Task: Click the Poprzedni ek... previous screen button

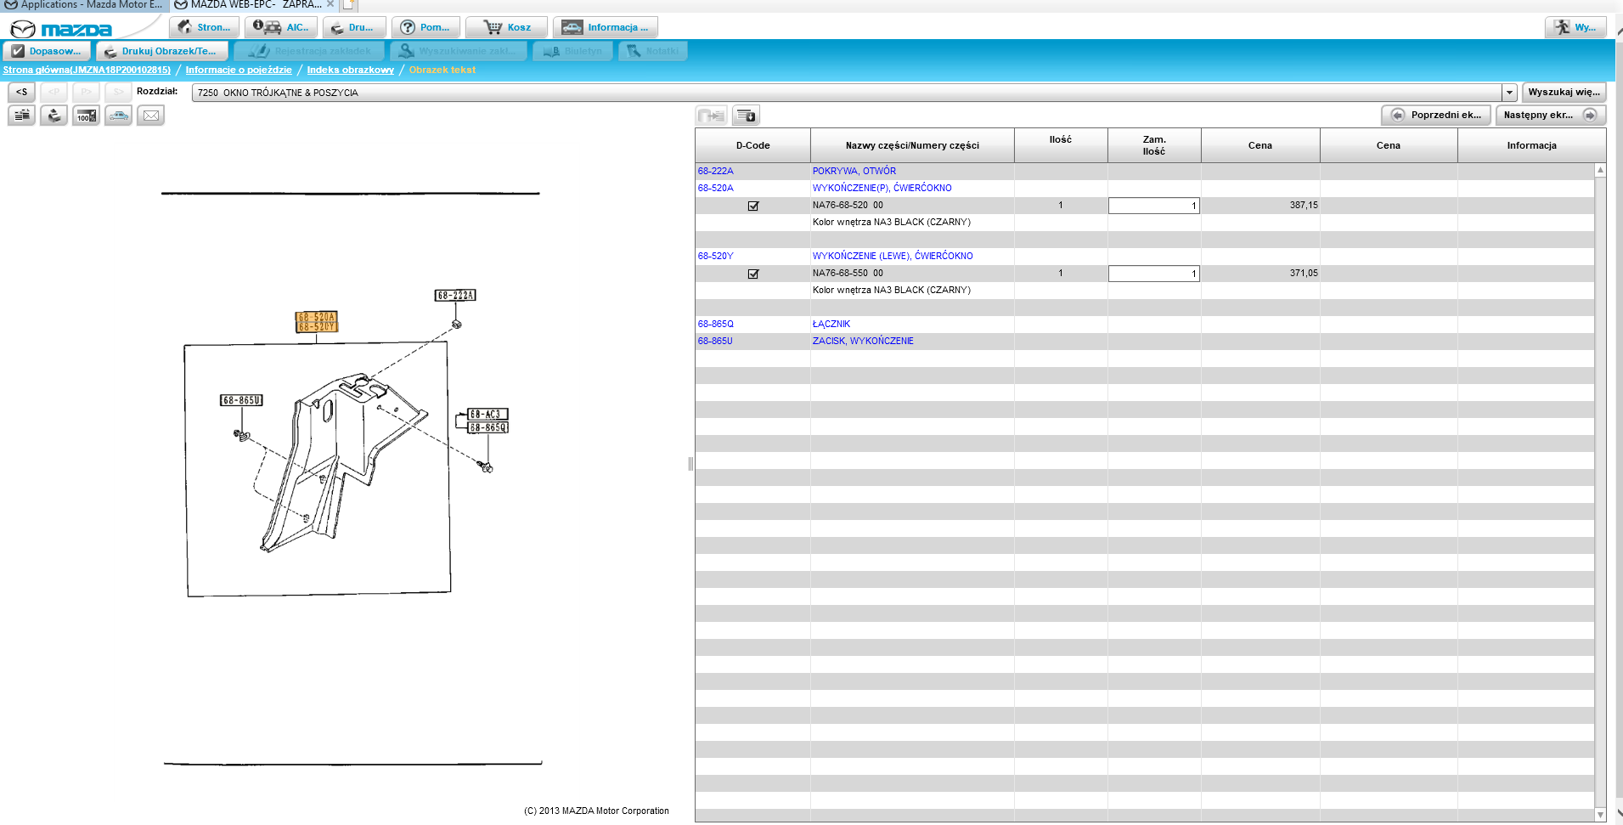Action: [x=1436, y=115]
